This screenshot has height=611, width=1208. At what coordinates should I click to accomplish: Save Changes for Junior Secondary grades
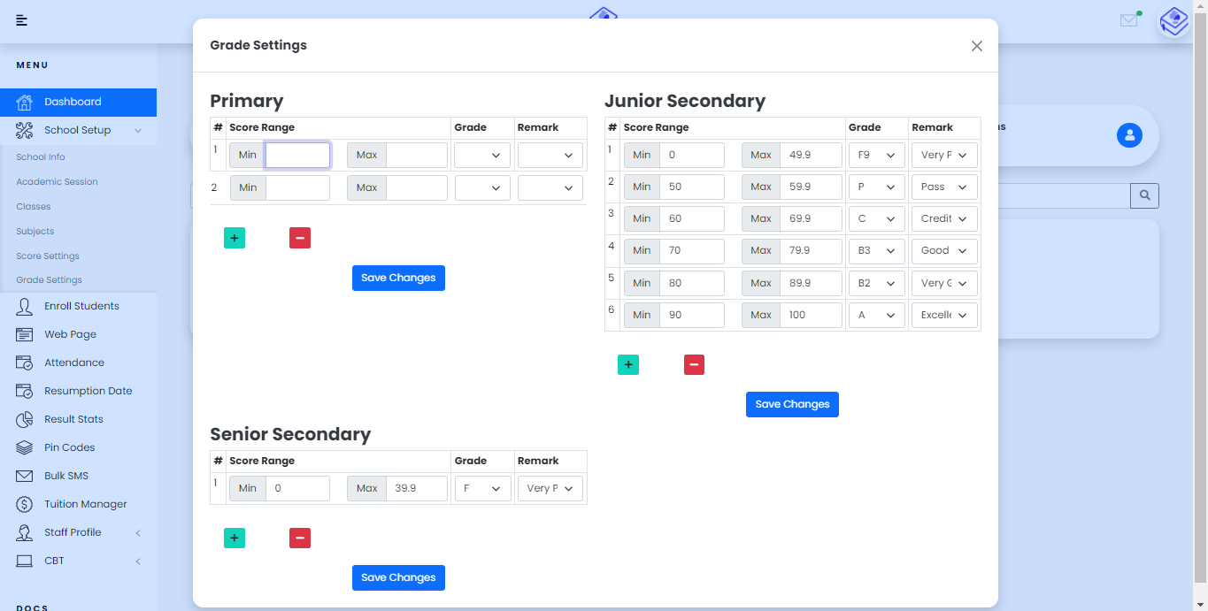792,404
